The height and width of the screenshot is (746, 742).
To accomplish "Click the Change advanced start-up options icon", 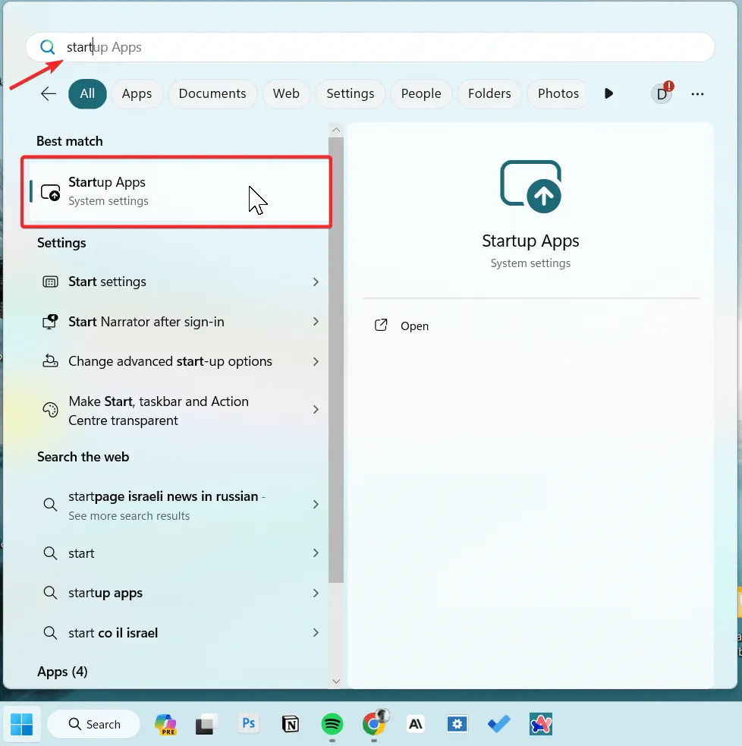I will click(x=50, y=361).
